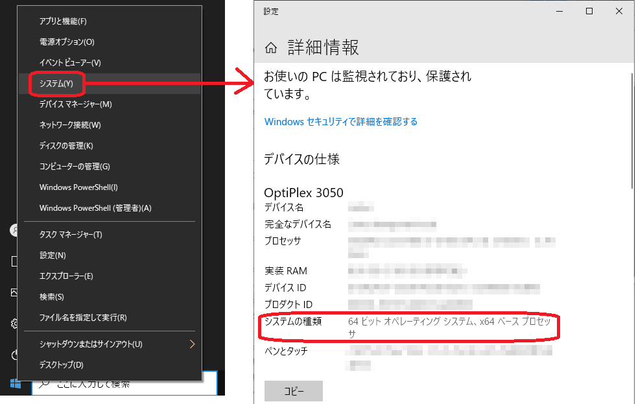636x404 pixels.
Task: Expand シャットダウンまたはサインアウト submenu arrow
Action: [x=192, y=344]
